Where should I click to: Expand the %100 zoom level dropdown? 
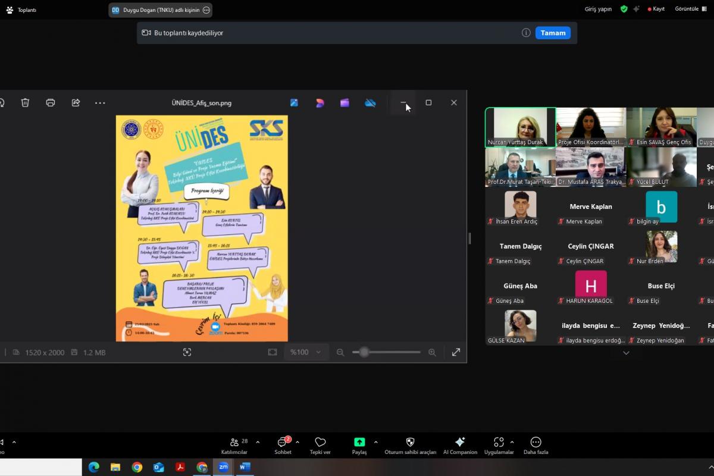click(x=306, y=352)
